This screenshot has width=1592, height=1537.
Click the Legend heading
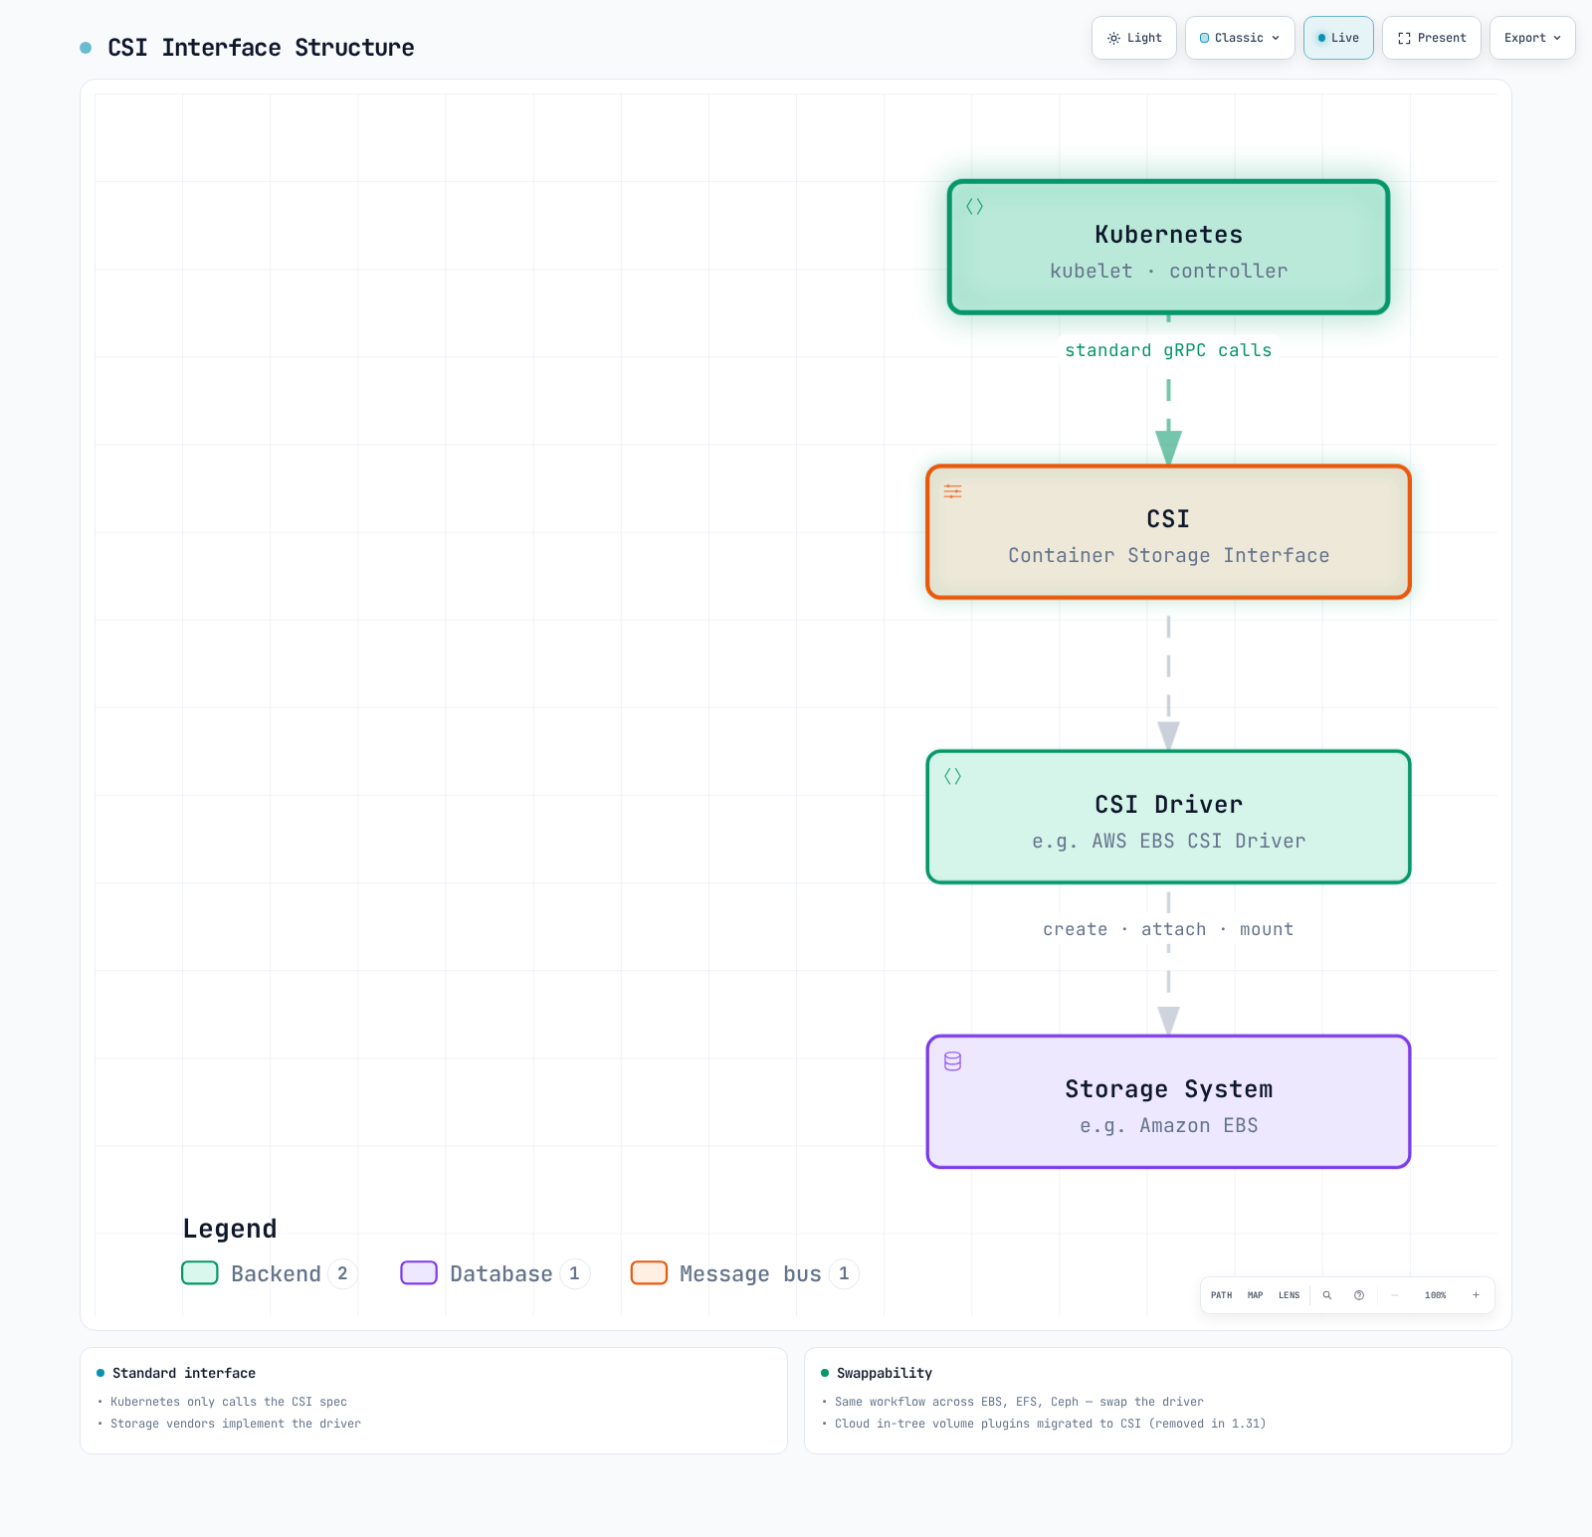pyautogui.click(x=230, y=1229)
